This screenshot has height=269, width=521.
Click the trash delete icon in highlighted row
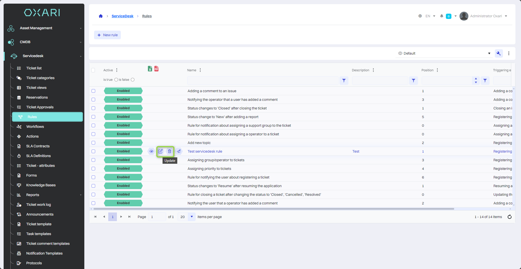point(169,151)
